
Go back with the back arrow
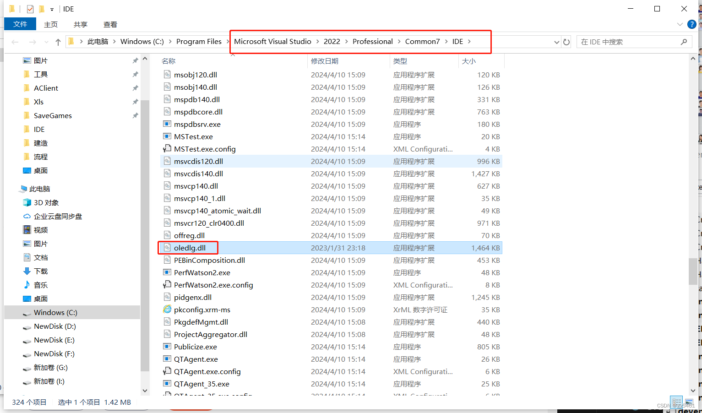click(x=15, y=42)
